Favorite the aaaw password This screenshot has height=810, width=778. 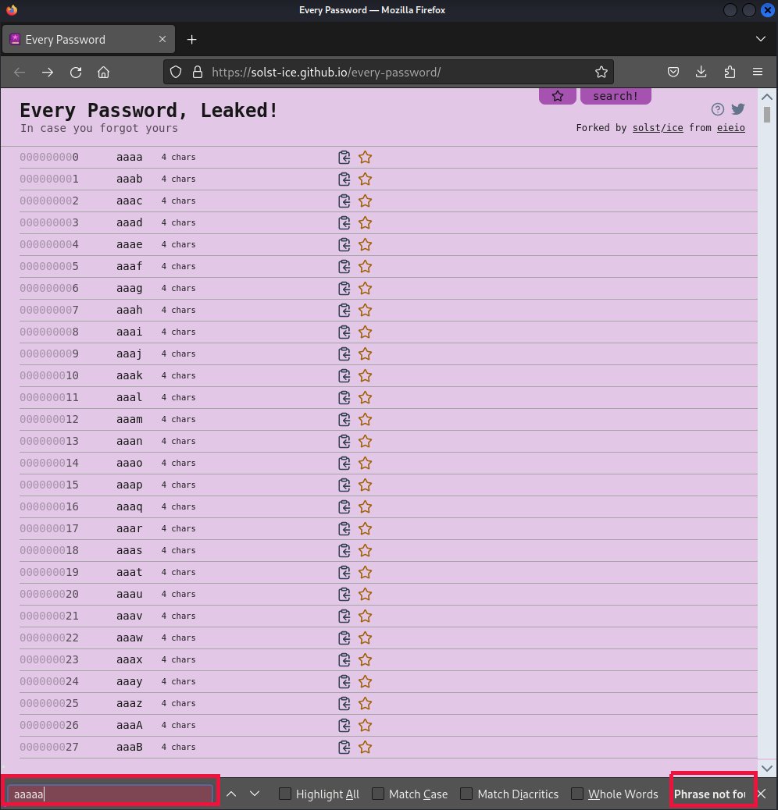(365, 638)
